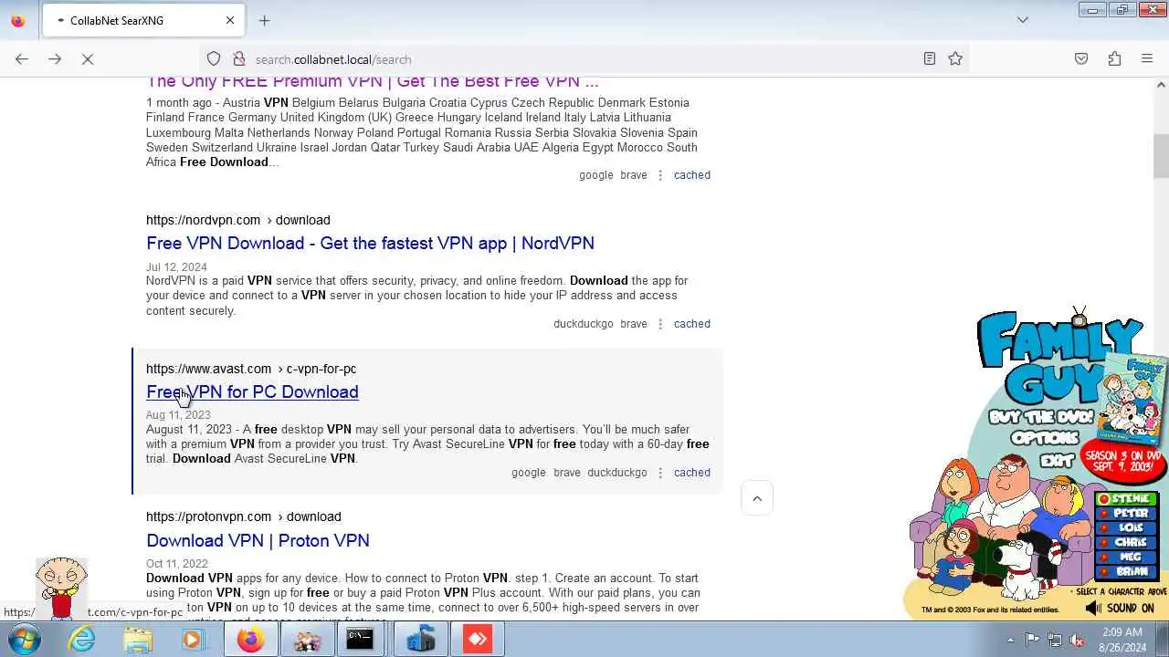Switch to Command Prompt taskbar button

360,640
